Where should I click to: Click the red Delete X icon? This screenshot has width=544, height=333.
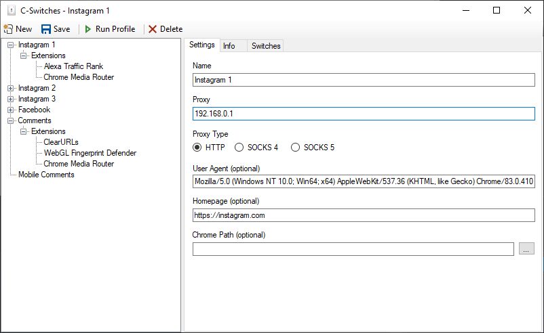(x=153, y=29)
